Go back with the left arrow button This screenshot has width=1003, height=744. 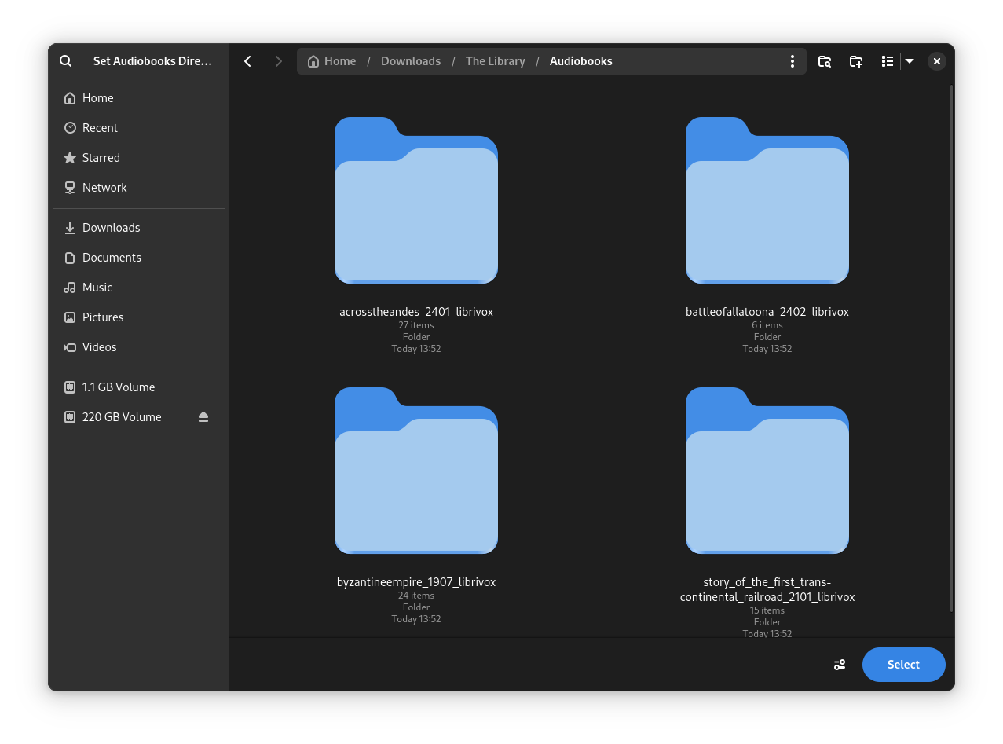click(247, 61)
